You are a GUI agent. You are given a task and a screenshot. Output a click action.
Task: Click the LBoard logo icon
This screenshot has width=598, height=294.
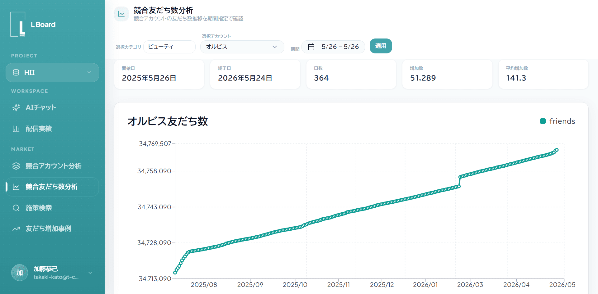(x=18, y=24)
